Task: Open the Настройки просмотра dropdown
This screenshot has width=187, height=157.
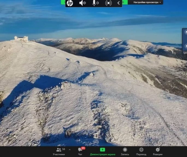Action: coord(147,2)
